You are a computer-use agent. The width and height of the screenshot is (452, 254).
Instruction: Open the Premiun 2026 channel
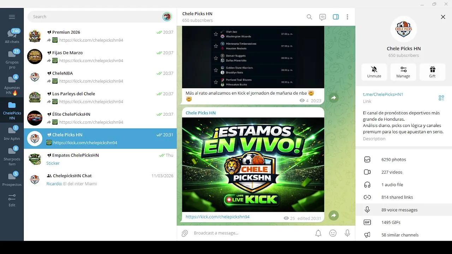click(100, 36)
